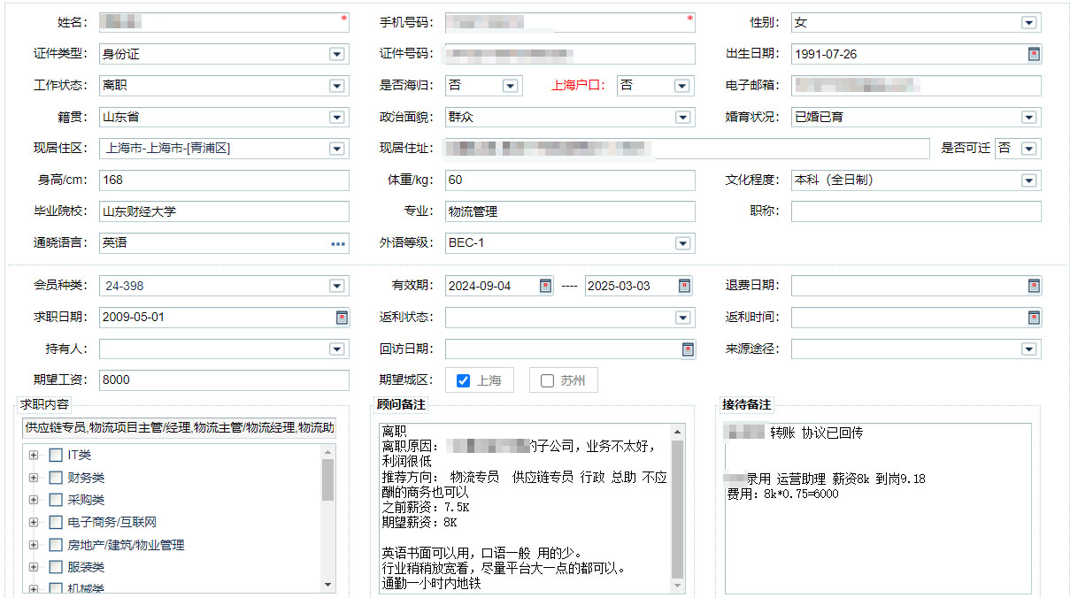Click the ellipsis button in 通晓语言
This screenshot has height=598, width=1070.
338,243
